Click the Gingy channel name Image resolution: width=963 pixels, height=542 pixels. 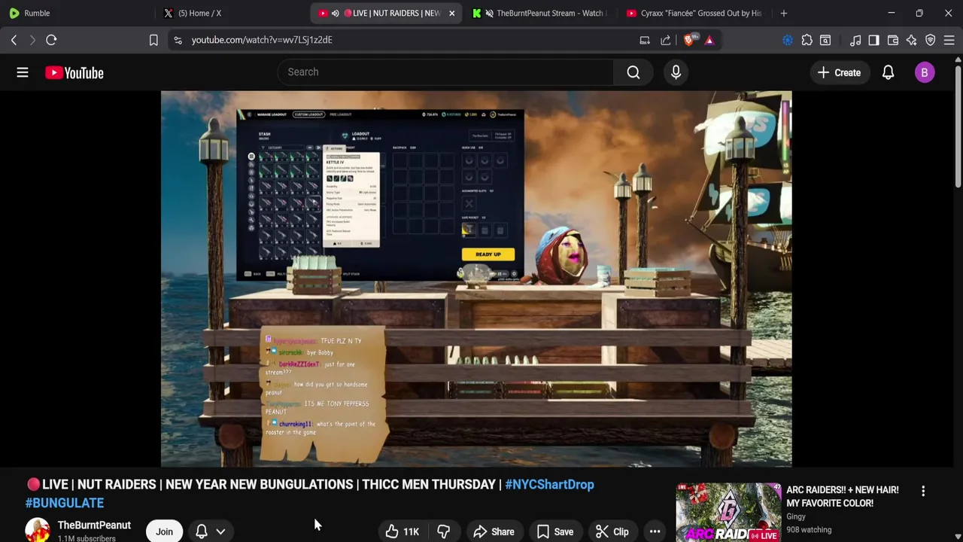[796, 516]
